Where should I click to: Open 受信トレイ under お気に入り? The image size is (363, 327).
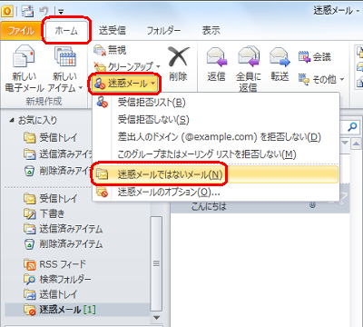(50, 138)
